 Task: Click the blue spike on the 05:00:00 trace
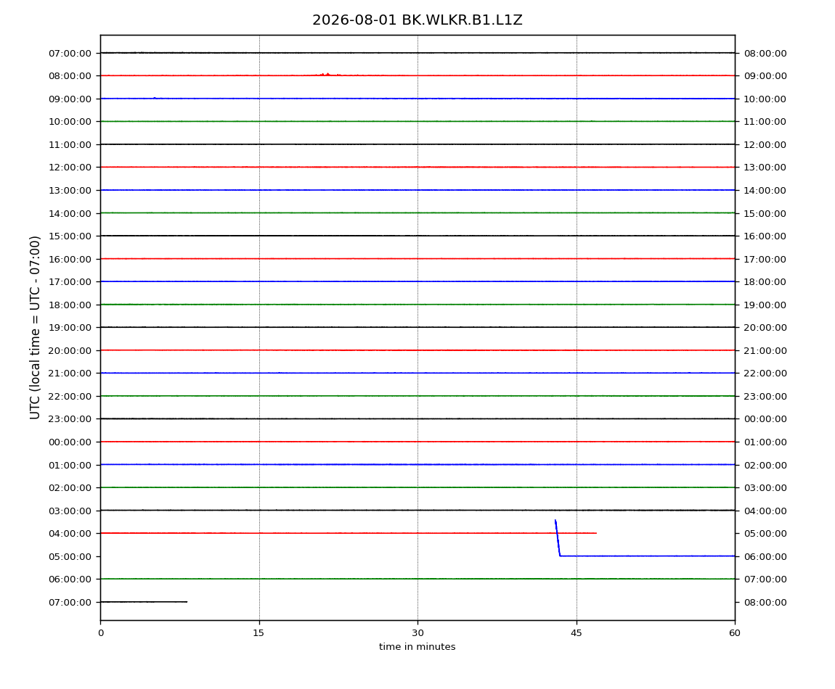point(558,538)
